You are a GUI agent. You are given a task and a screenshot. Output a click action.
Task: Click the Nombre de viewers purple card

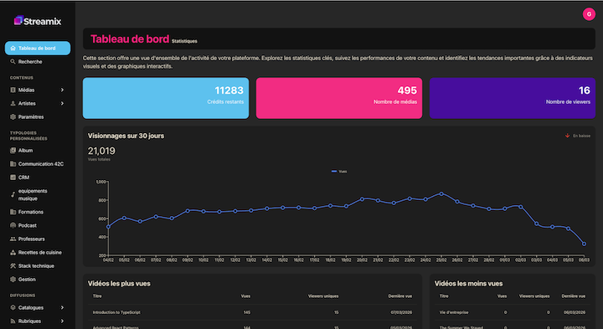click(x=513, y=98)
